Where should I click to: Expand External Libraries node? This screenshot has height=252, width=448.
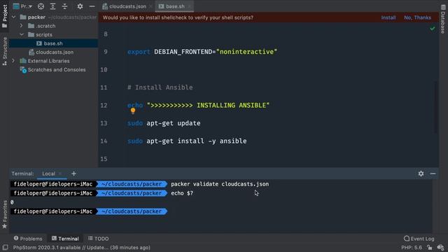[13, 61]
